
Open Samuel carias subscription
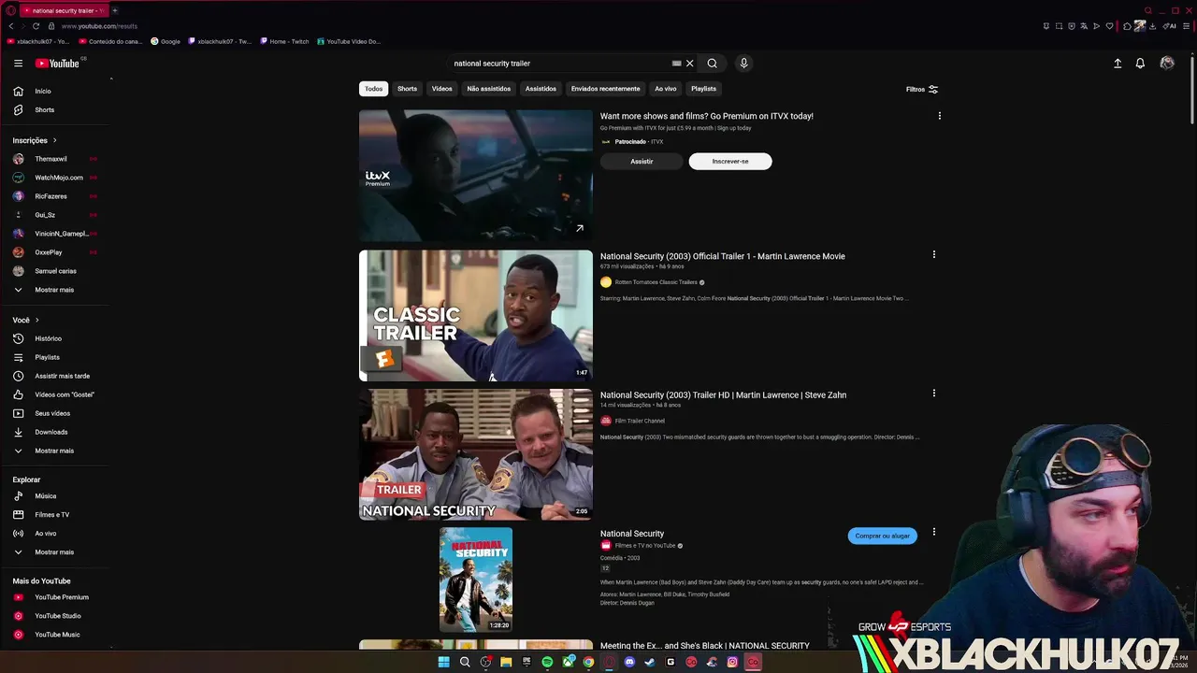(56, 271)
